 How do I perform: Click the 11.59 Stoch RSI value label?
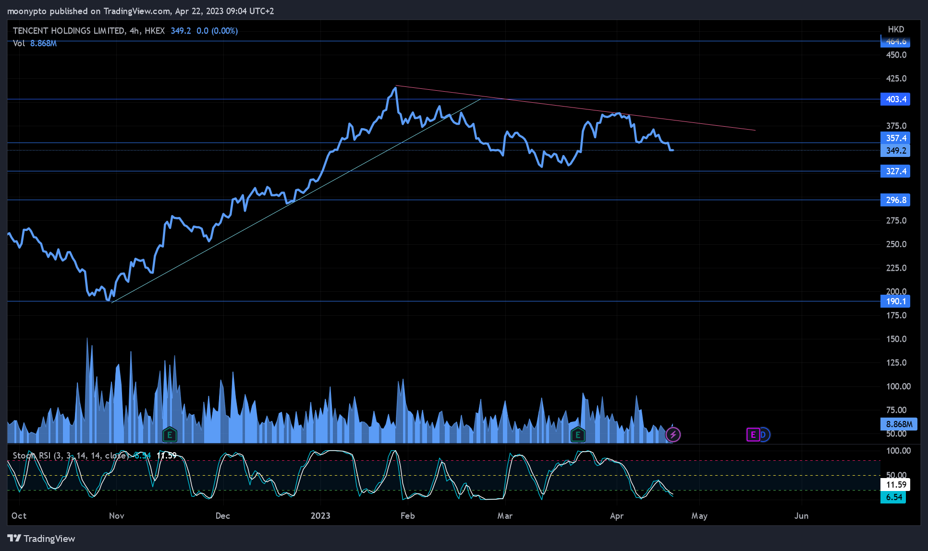point(895,485)
